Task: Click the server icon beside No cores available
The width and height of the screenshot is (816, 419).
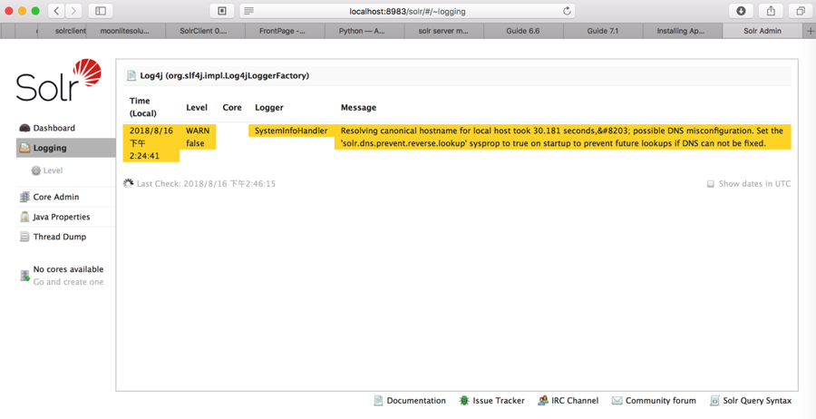Action: 24,276
